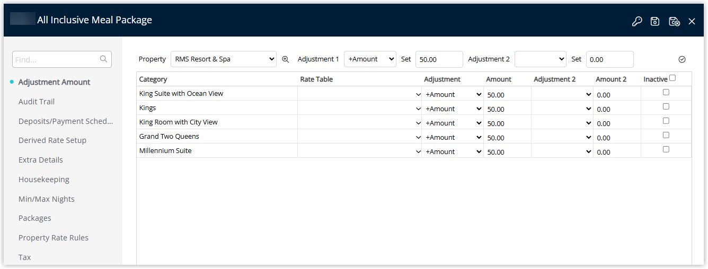Click the apply checkmark circle icon

tap(682, 59)
